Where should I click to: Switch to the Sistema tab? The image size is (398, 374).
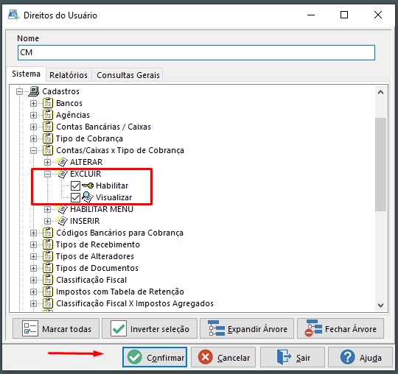click(x=26, y=74)
